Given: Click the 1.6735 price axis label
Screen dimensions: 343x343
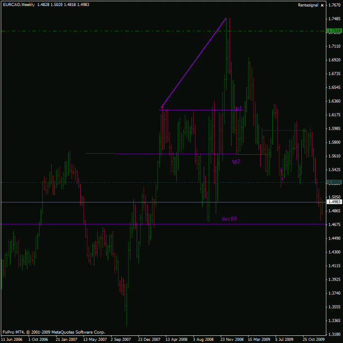Looking at the screenshot, I should point(335,74).
